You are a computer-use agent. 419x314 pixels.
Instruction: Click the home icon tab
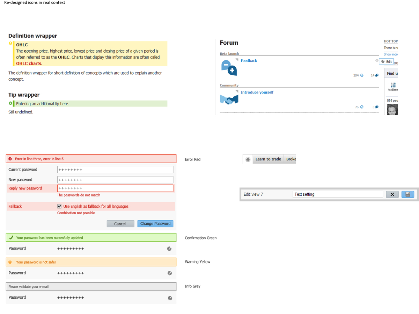[248, 159]
